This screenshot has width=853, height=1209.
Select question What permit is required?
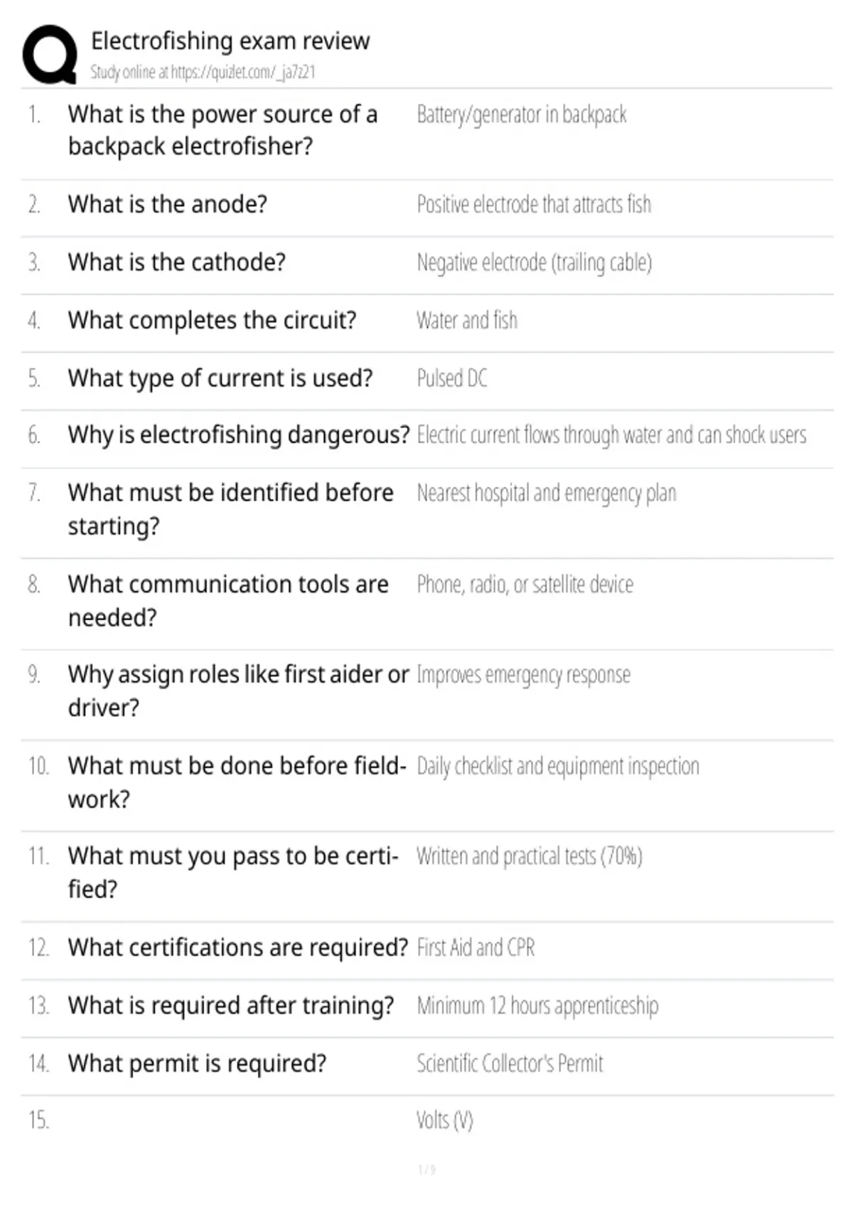[x=198, y=1064]
